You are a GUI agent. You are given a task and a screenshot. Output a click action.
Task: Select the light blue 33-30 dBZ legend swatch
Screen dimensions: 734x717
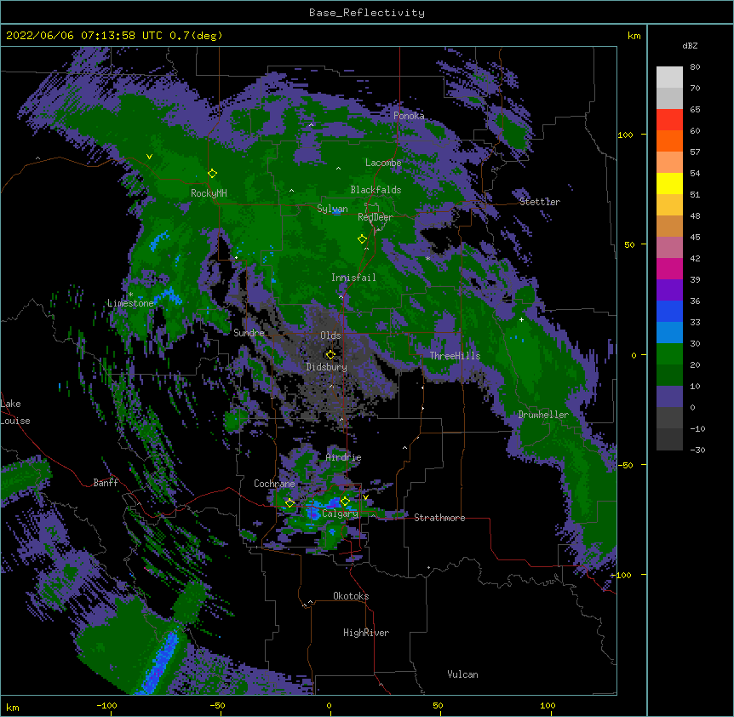[x=669, y=332]
